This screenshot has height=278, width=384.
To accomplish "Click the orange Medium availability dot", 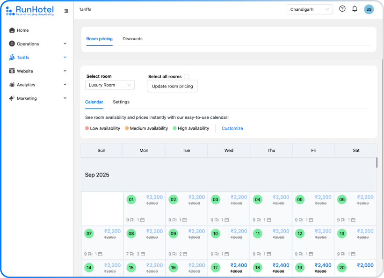I will tap(127, 128).
